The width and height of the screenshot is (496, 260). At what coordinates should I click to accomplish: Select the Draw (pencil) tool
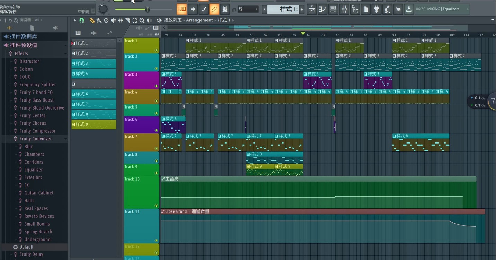pyautogui.click(x=92, y=21)
